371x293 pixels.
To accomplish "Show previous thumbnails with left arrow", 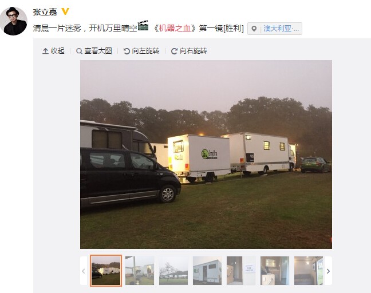I will 83,271.
